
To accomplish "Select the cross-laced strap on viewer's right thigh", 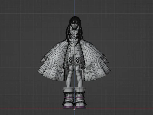I will point(78,61).
